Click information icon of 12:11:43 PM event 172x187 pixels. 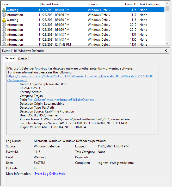pos(4,44)
